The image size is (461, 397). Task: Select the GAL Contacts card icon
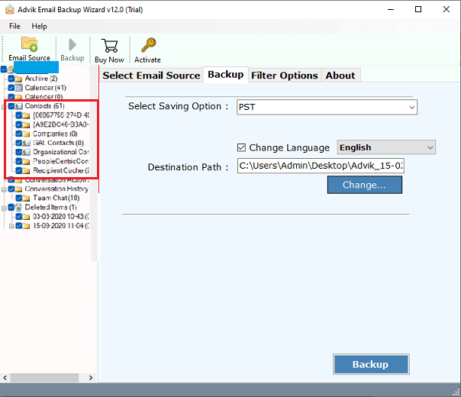(26, 144)
